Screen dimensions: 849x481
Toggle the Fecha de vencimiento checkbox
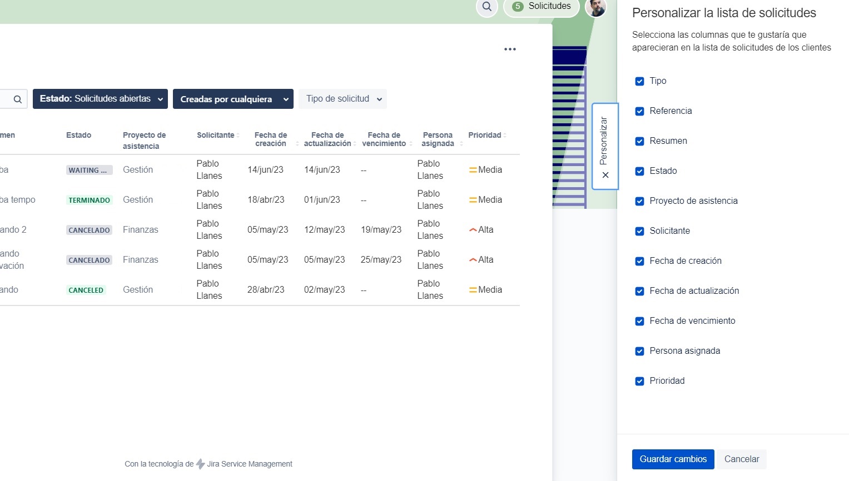click(639, 321)
